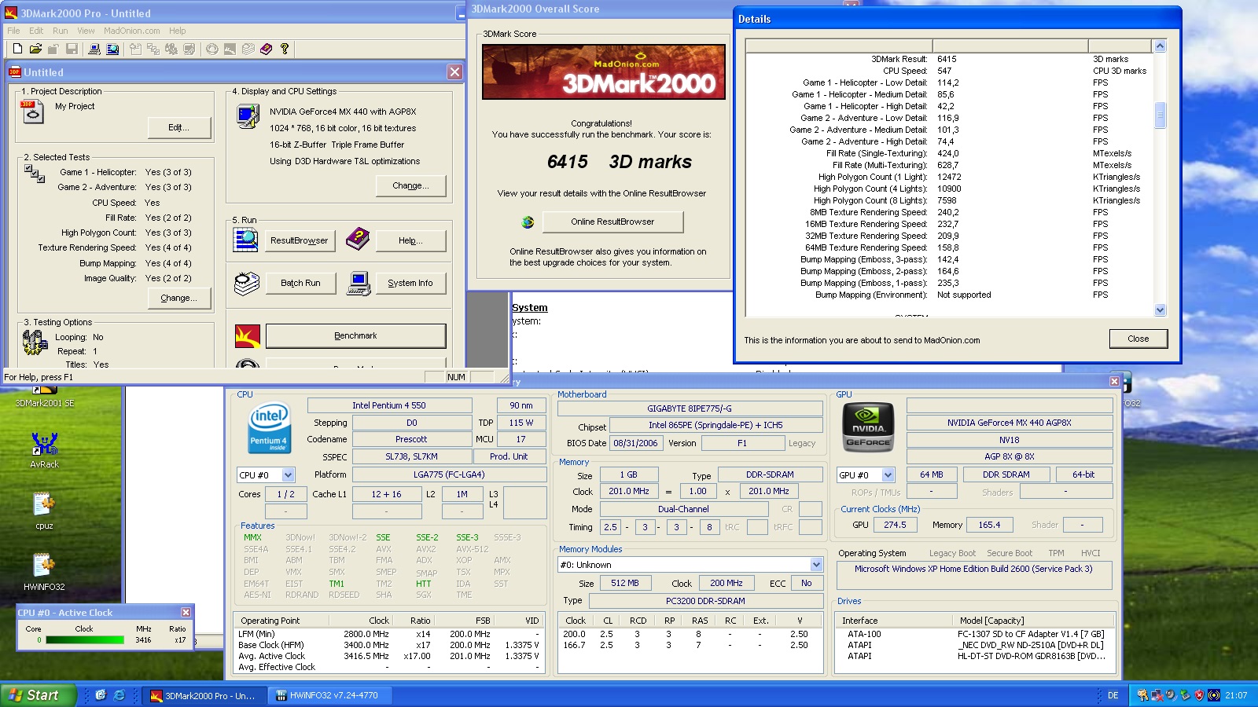Open the CPU #0 selector dropdown

tap(288, 474)
